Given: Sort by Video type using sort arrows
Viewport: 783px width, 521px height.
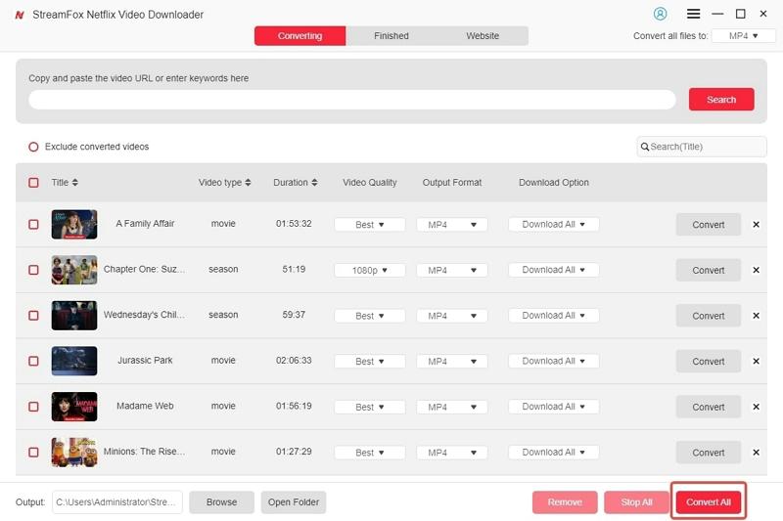Looking at the screenshot, I should click(x=248, y=183).
